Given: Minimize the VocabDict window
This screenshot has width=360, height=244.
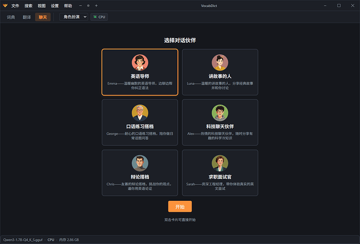Looking at the screenshot, I should click(325, 6).
